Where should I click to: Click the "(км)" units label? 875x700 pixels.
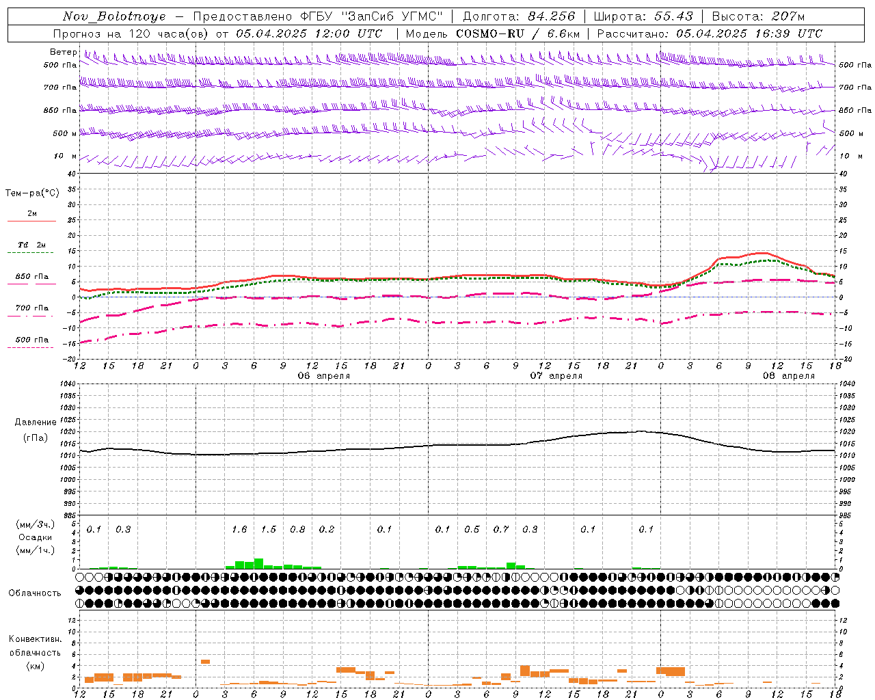click(x=36, y=666)
